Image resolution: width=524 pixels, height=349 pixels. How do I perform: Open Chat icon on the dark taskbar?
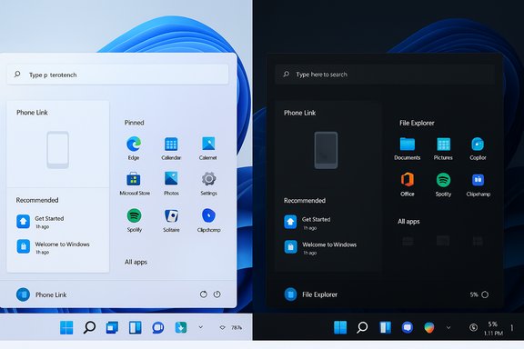click(407, 327)
